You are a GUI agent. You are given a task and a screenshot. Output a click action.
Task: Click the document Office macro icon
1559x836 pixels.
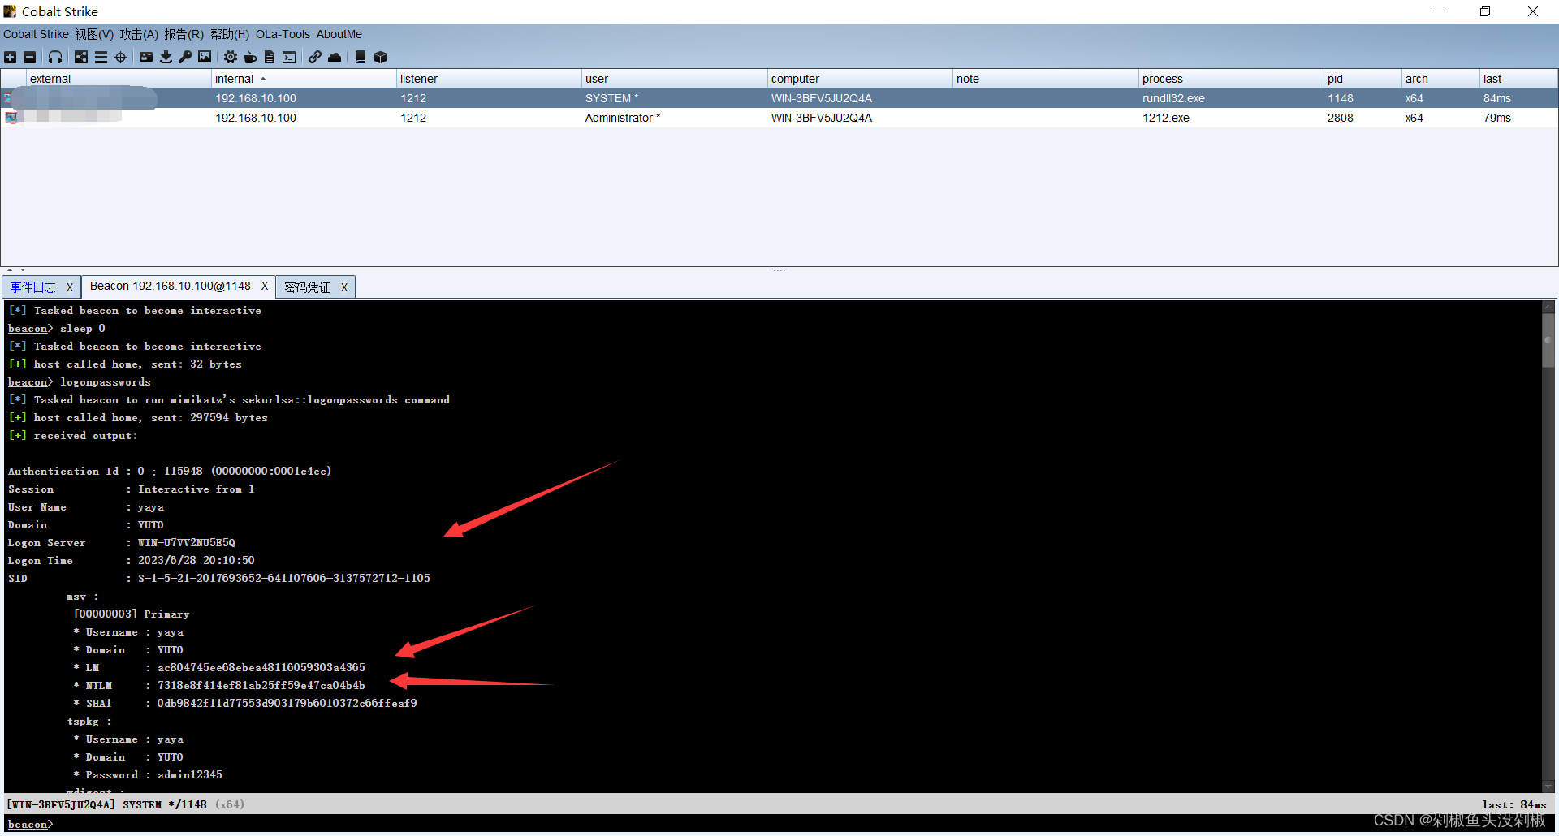pyautogui.click(x=270, y=57)
